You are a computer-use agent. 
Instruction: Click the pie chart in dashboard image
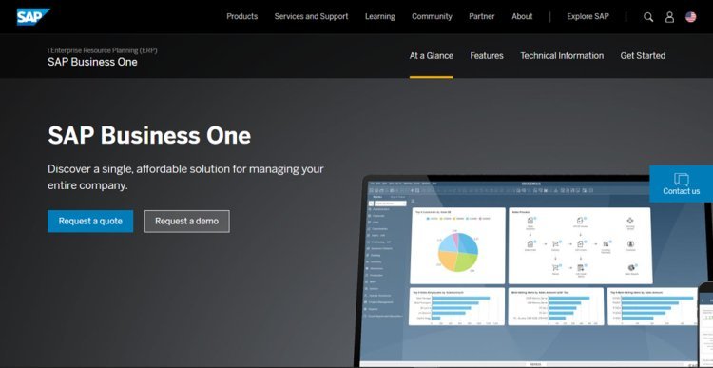tap(458, 251)
